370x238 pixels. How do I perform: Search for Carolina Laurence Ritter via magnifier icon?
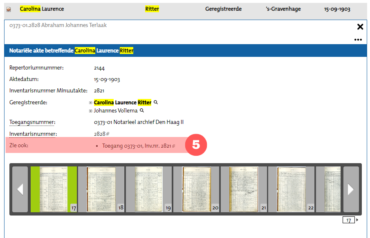(156, 102)
